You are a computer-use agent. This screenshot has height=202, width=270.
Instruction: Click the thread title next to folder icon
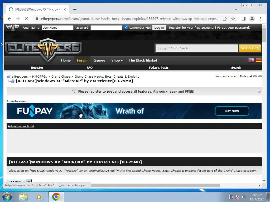pyautogui.click(x=74, y=81)
